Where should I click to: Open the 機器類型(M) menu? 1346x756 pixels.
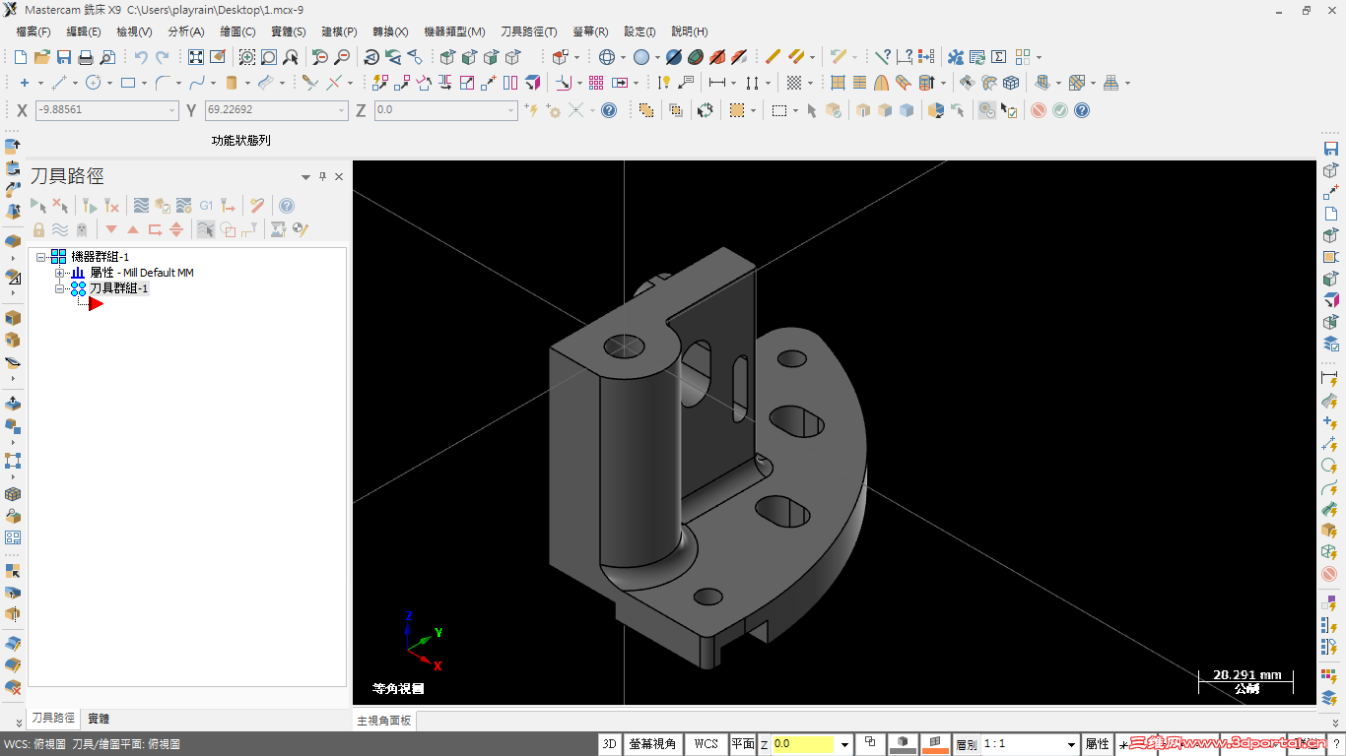pyautogui.click(x=454, y=31)
